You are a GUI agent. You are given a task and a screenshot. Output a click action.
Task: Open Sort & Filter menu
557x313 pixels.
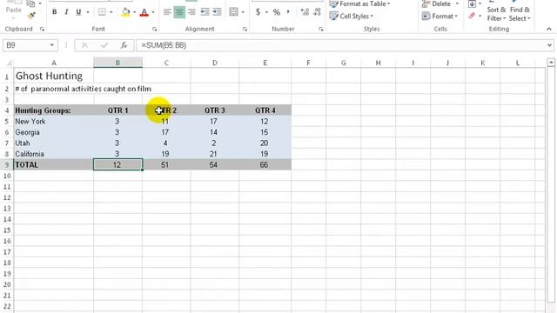pos(496,14)
